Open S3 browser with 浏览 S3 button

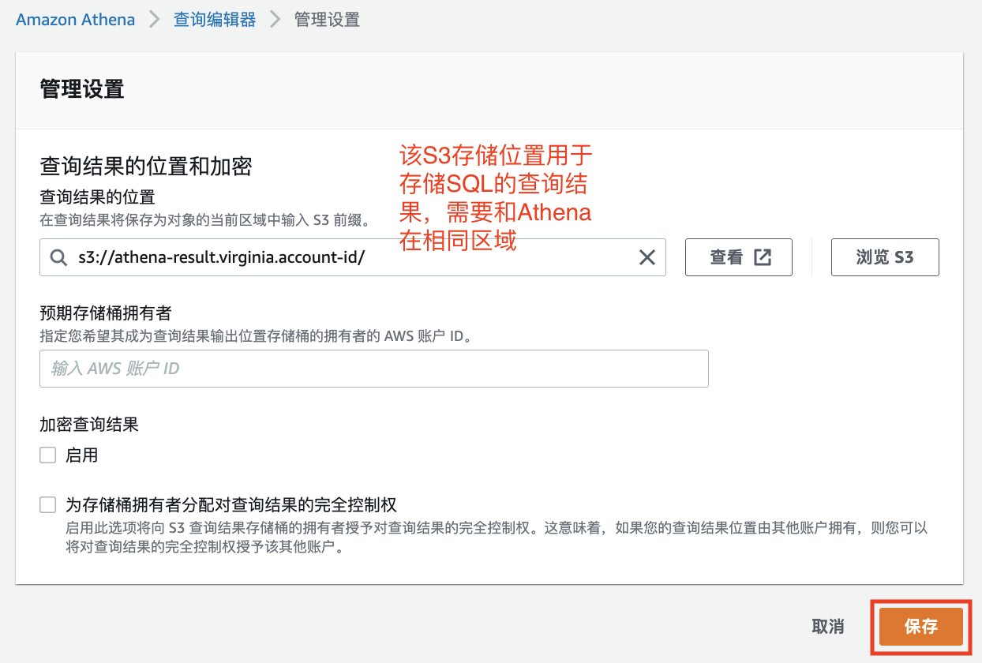(x=884, y=257)
